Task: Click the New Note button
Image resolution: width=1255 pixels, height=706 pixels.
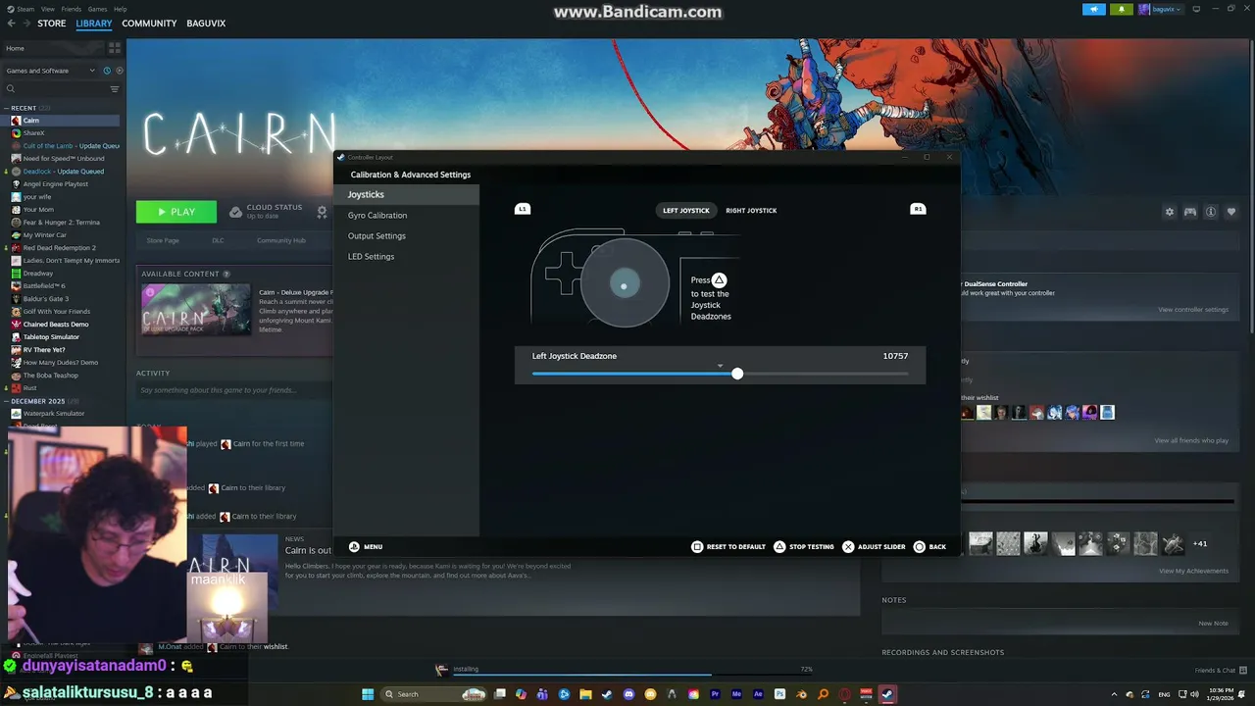Action: pos(1213,623)
